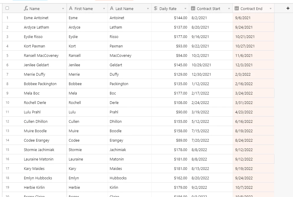Click the 5/12/2022 contract start cell
Image resolution: width=293 pixels, height=197 pixels.
tap(211, 121)
